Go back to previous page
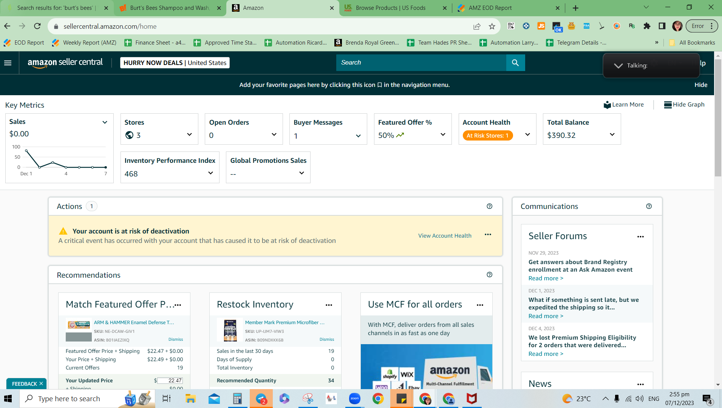 point(7,26)
